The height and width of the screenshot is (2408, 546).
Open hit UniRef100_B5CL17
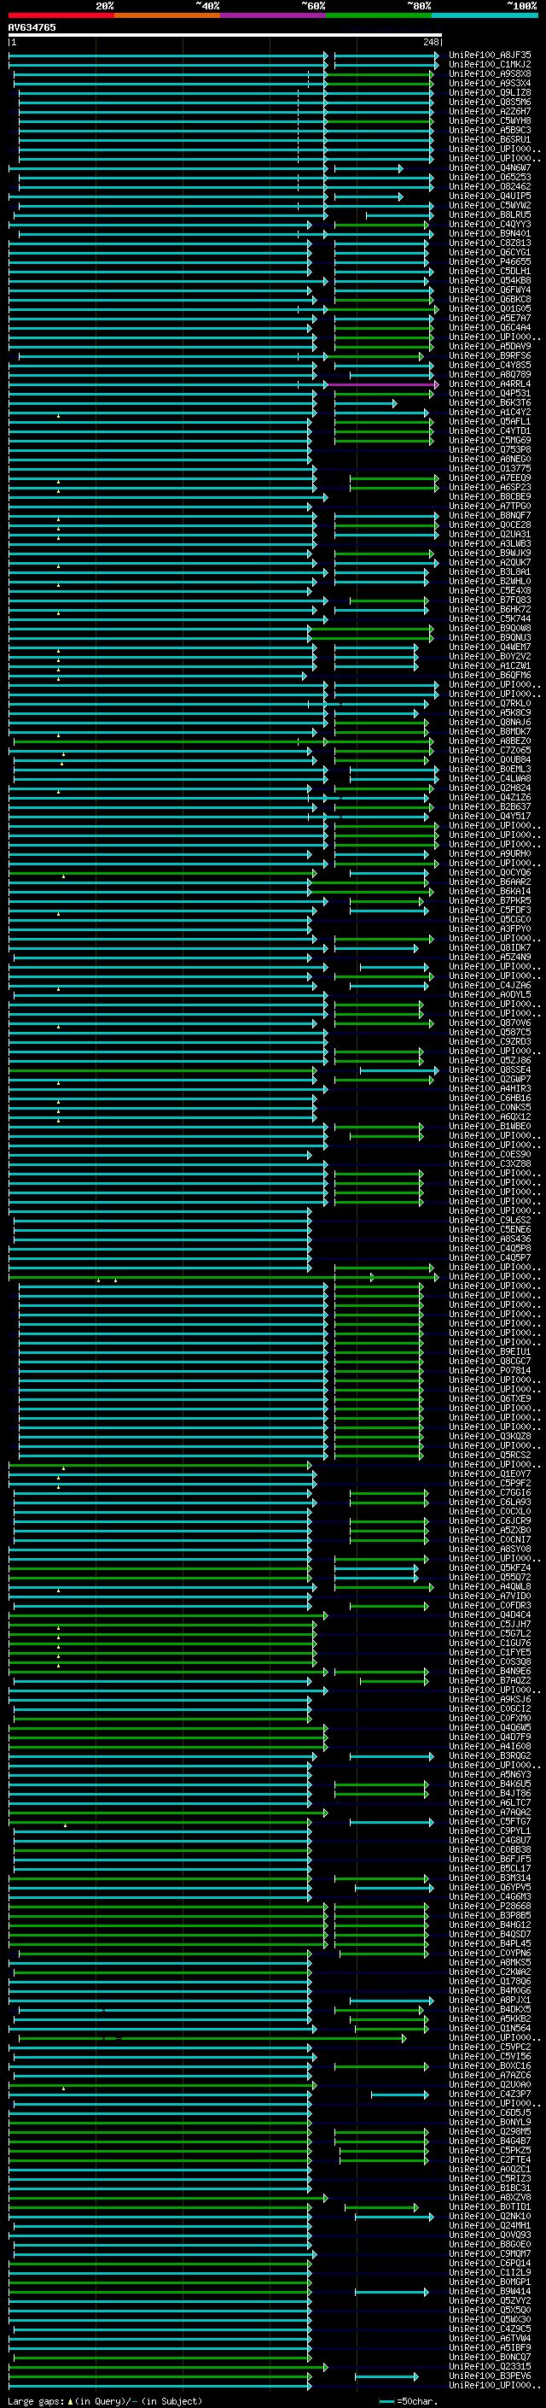(x=490, y=1869)
